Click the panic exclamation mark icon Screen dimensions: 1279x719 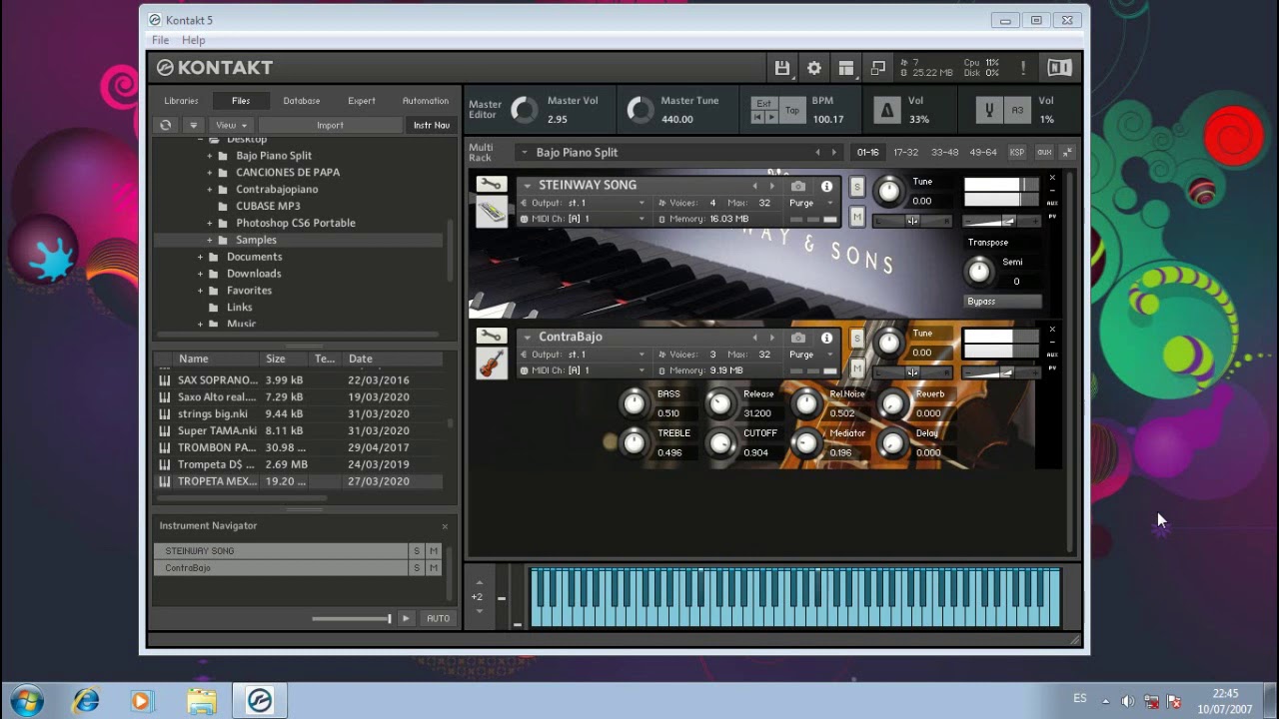pyautogui.click(x=1022, y=68)
